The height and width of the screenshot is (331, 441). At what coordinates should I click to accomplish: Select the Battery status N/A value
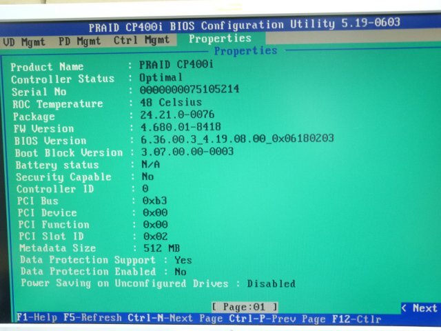(150, 164)
